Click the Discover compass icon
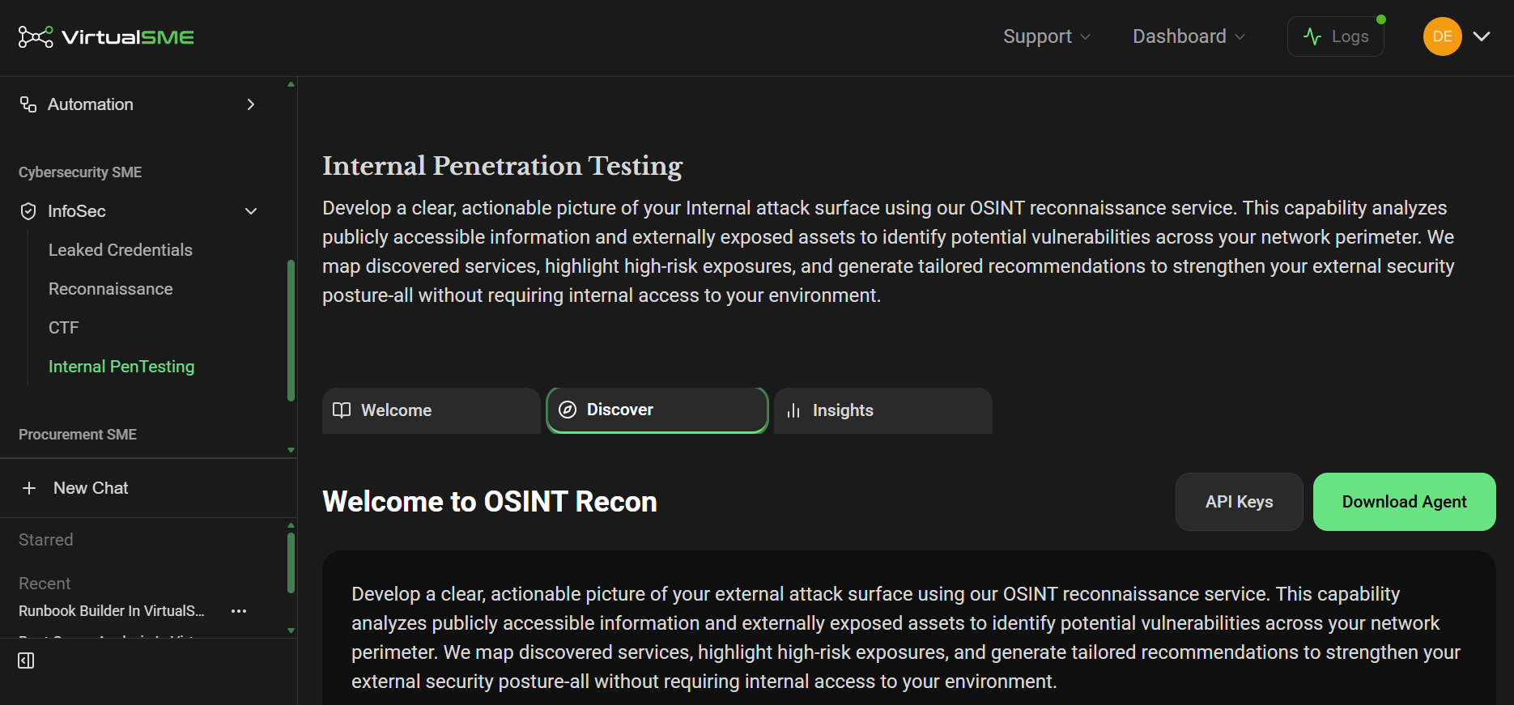The image size is (1514, 705). (568, 410)
